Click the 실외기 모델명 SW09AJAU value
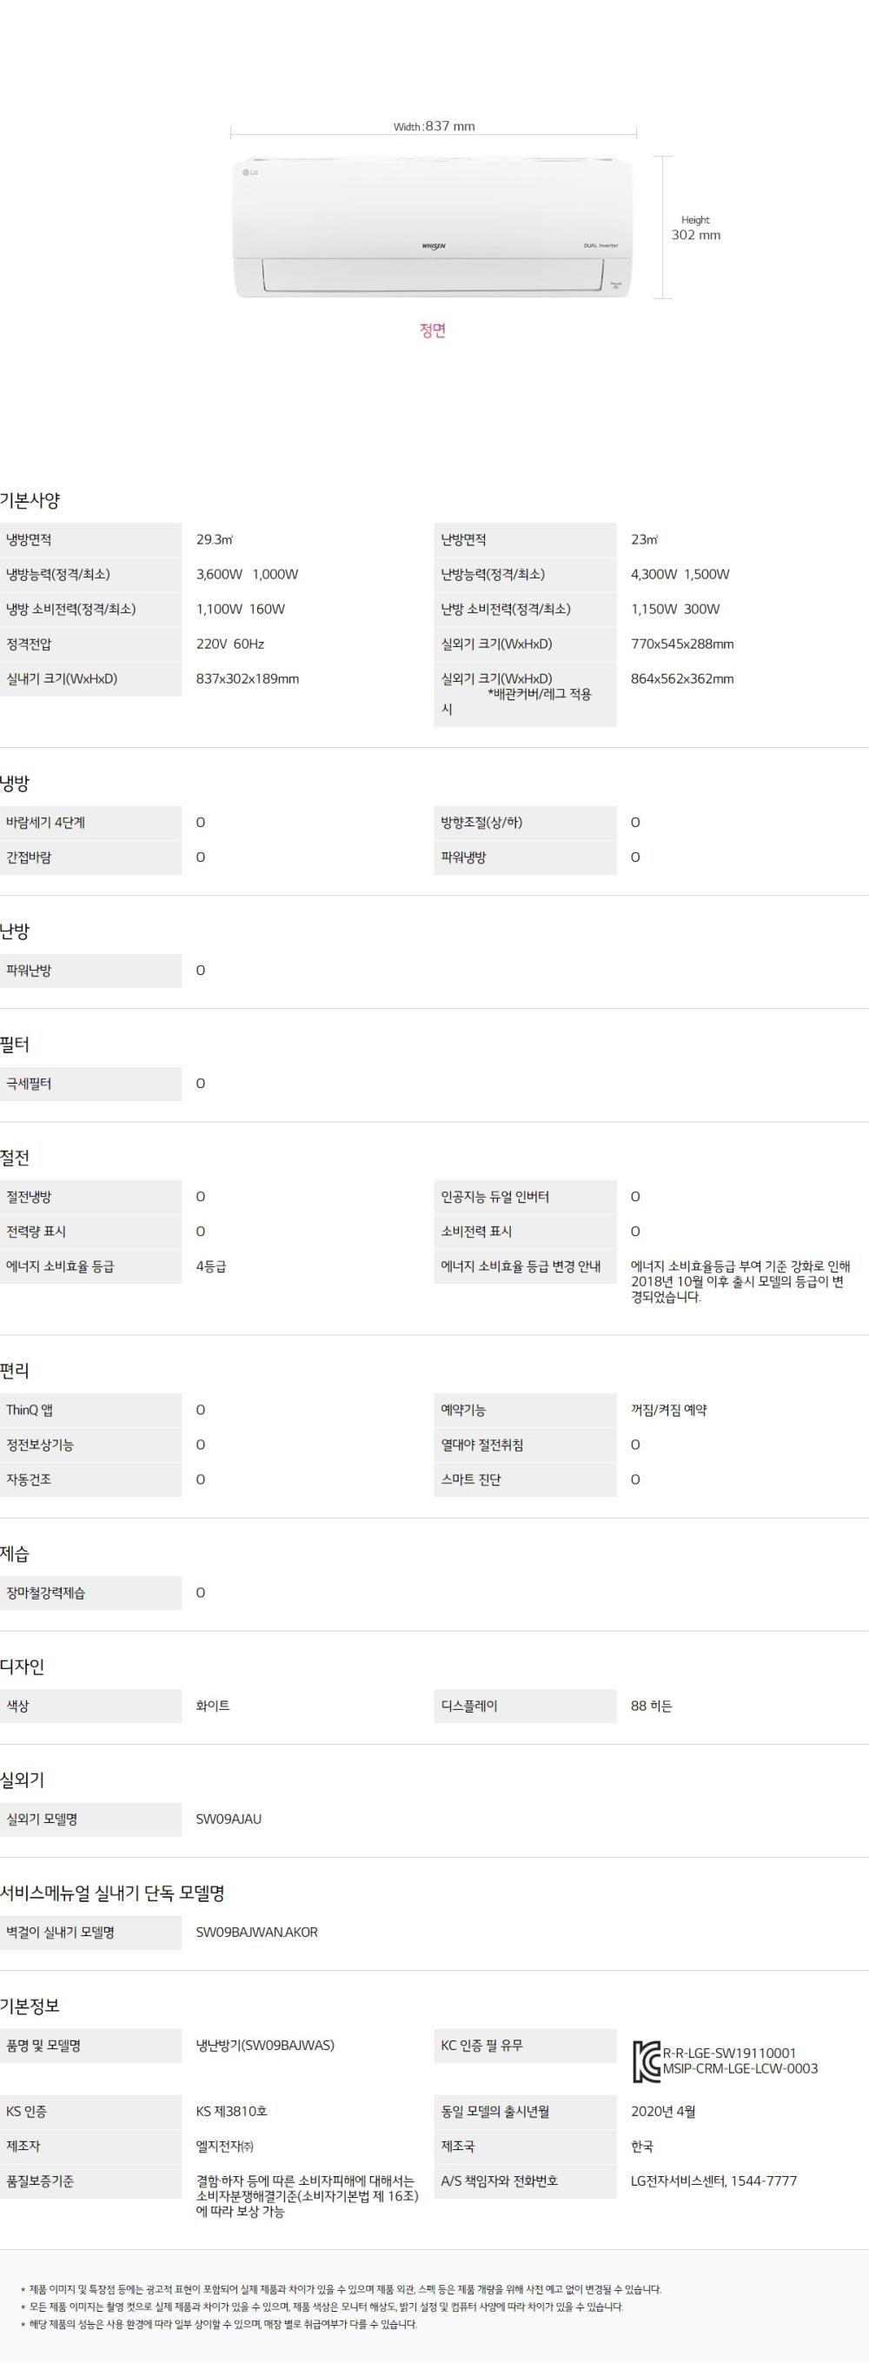Viewport: 869px width, 2364px height. point(229,1819)
